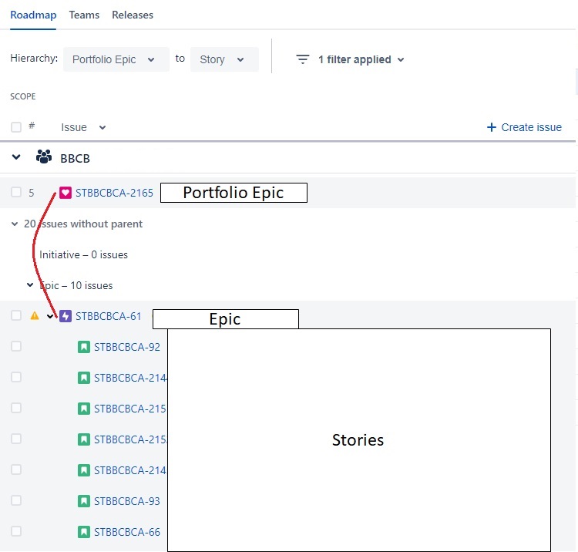Check the box for STBBCBCA-93
This screenshot has height=552, width=578.
(16, 500)
